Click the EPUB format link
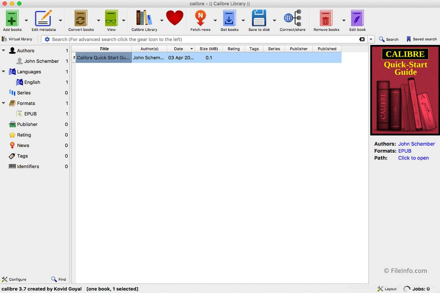Screen dimensions: 440x293 coord(405,151)
